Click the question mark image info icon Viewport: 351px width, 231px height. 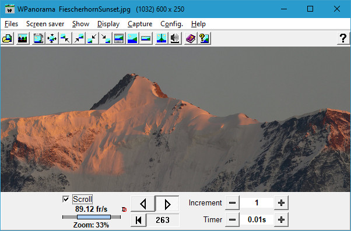[x=204, y=38]
